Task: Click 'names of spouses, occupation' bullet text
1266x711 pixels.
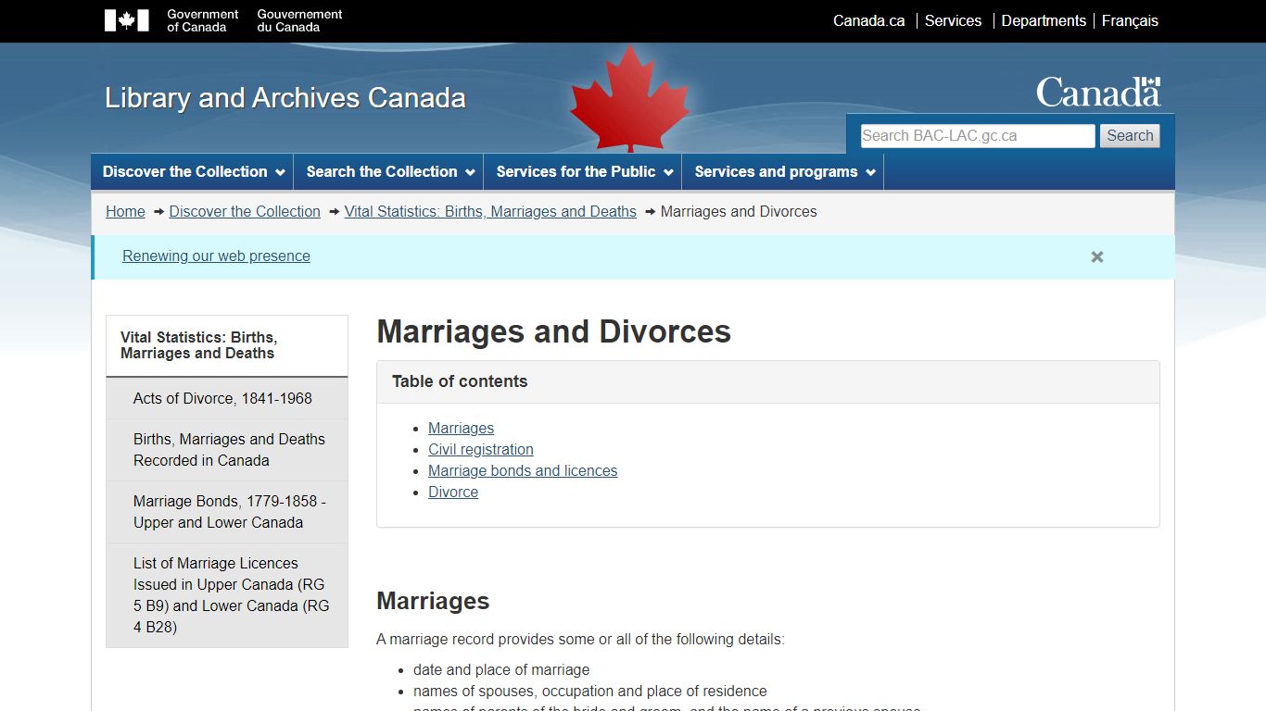Action: coord(590,692)
